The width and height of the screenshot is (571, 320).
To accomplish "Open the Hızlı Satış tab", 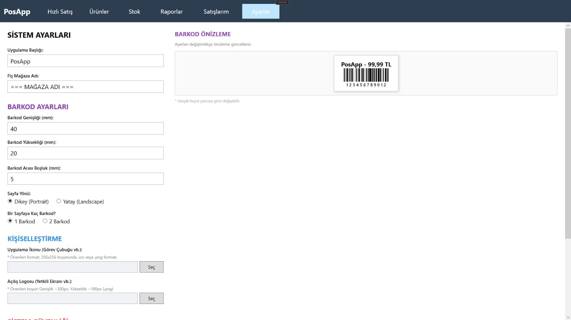I will [x=60, y=12].
